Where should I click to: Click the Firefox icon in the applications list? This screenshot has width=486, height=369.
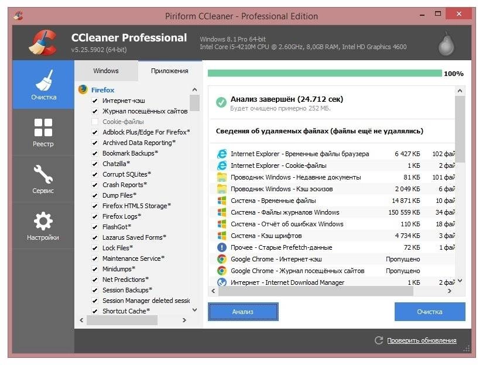click(x=83, y=89)
